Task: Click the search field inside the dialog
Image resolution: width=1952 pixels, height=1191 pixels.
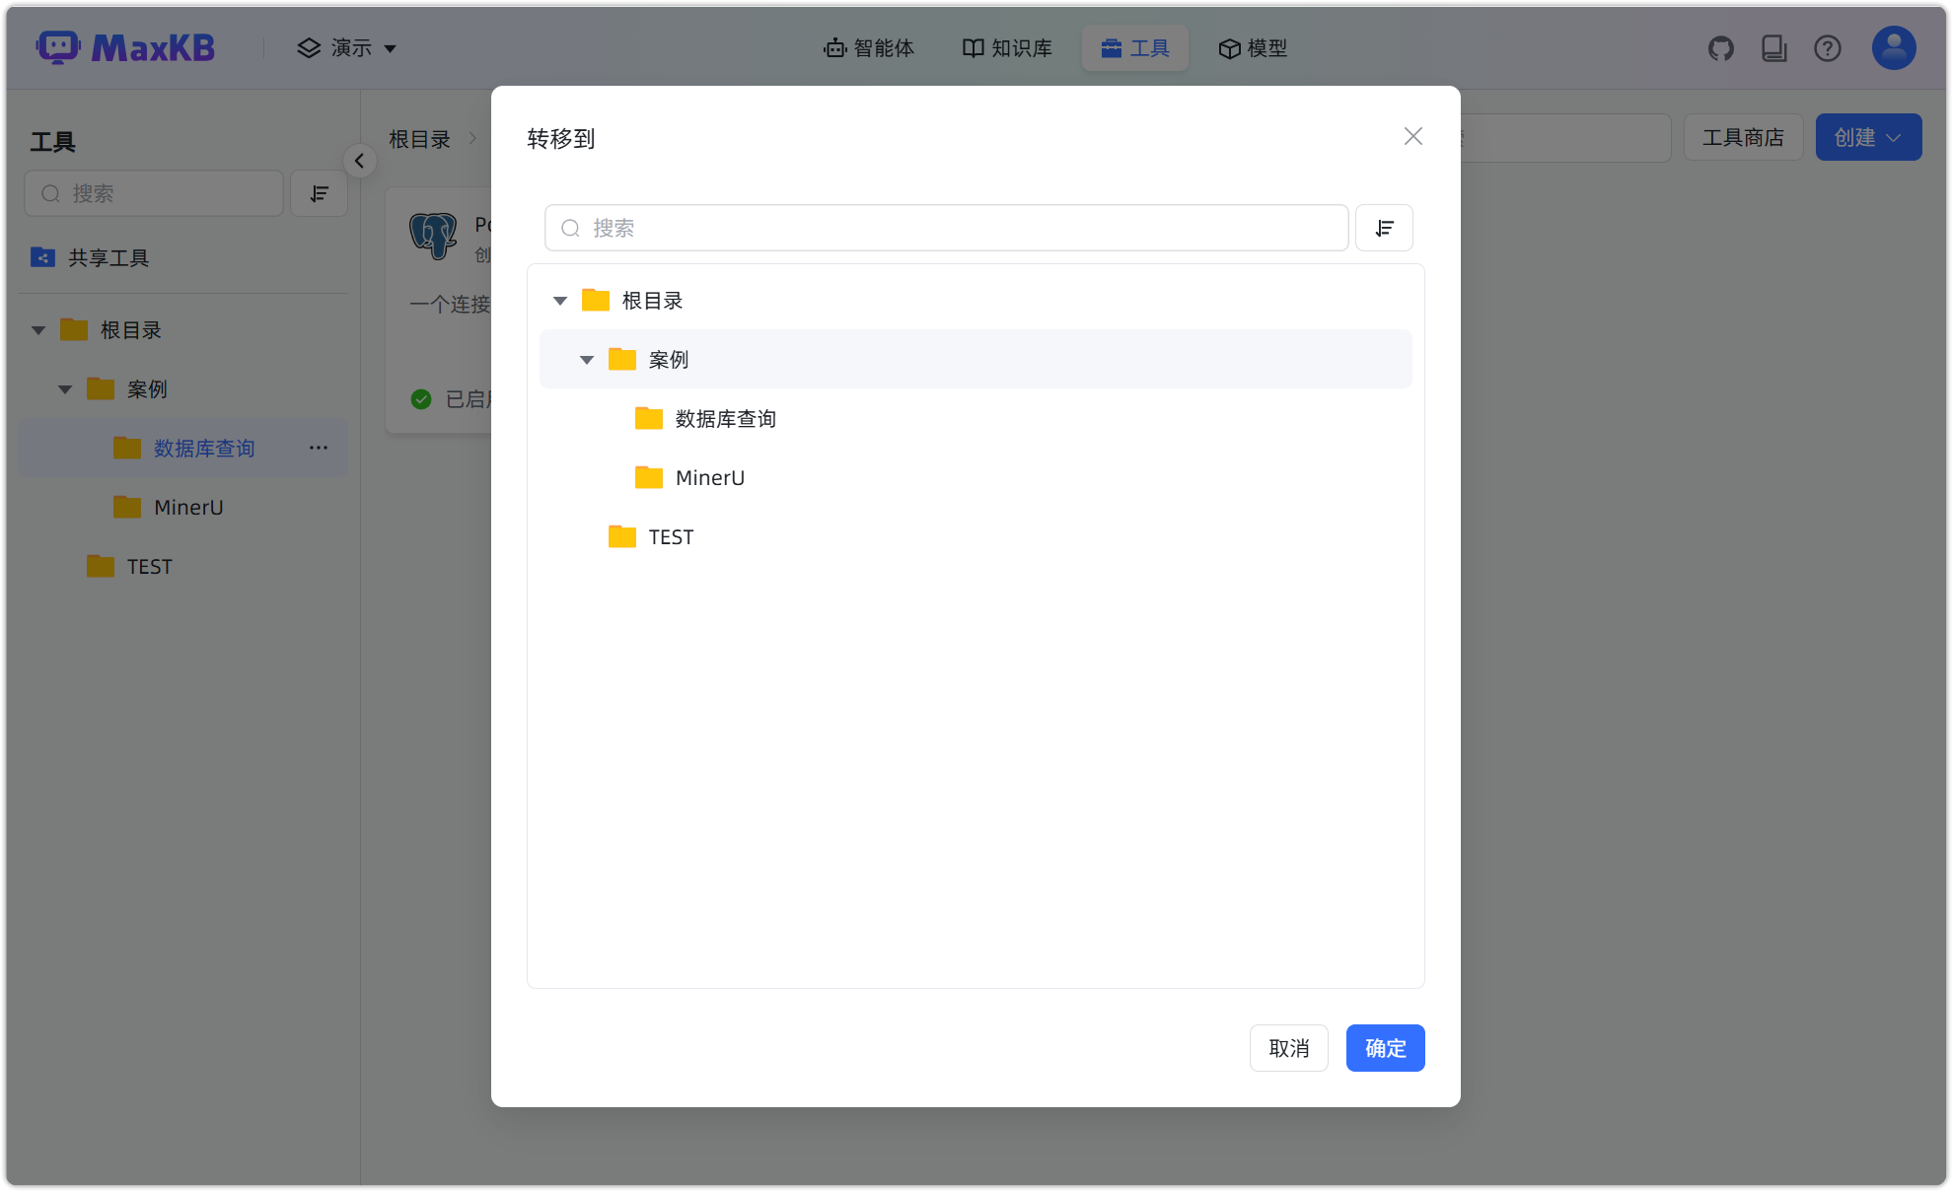Action: point(946,228)
